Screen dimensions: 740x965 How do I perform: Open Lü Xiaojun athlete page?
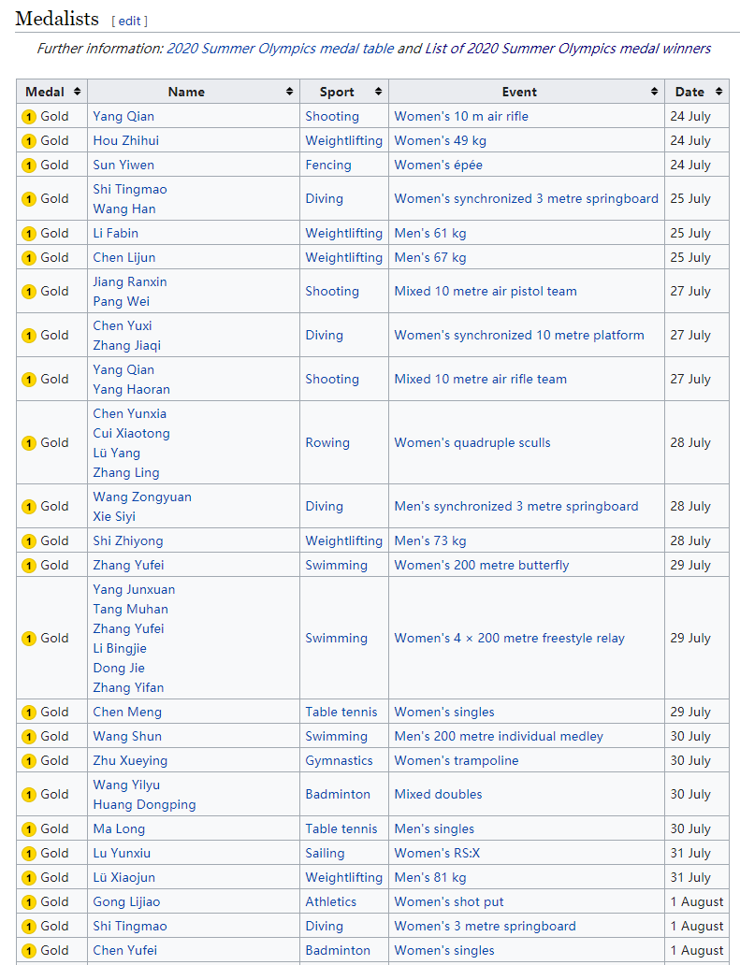[x=124, y=878]
